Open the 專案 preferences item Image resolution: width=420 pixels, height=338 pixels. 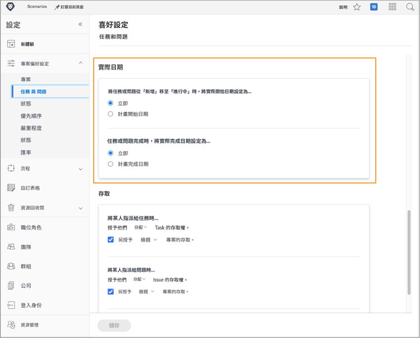(x=26, y=79)
